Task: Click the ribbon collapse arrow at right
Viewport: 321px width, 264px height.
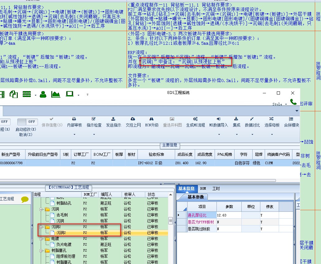Action: tap(297, 111)
